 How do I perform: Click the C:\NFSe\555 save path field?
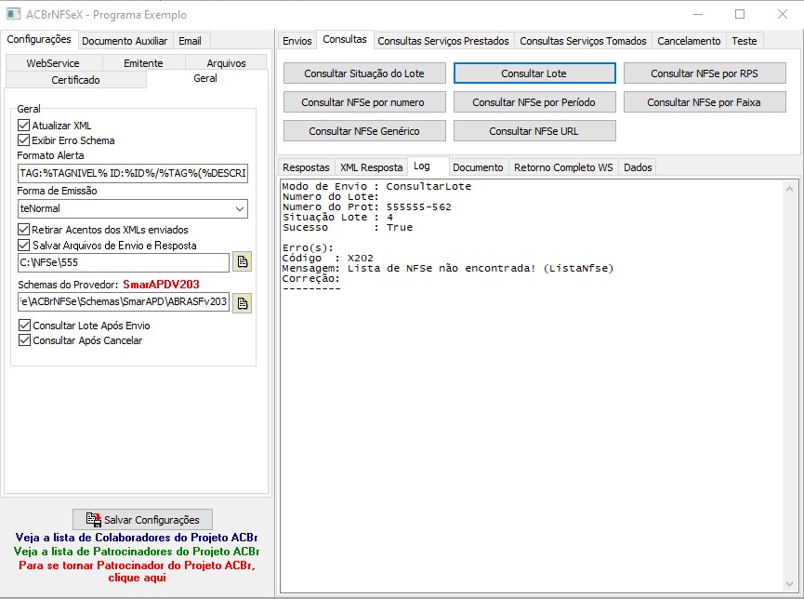click(123, 262)
